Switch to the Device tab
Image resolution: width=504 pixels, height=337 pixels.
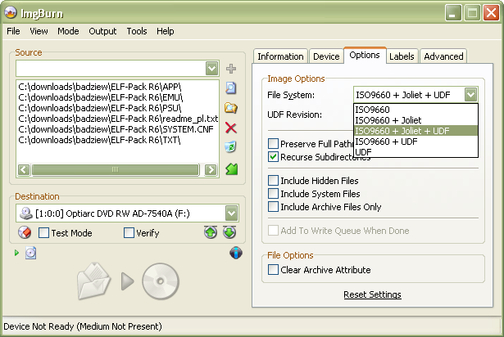coord(326,56)
